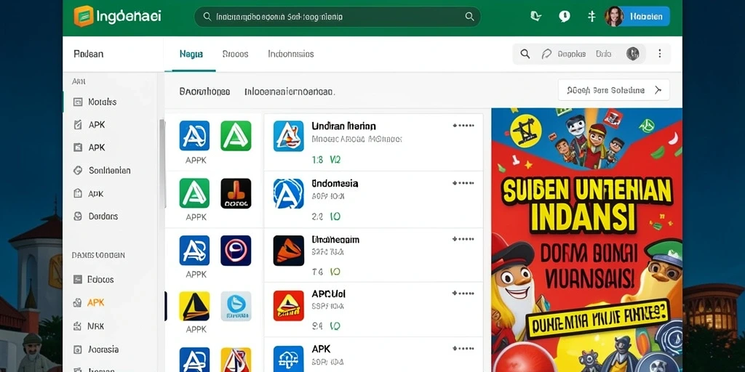Open dots menu for Bndomesia row
The image size is (745, 372).
click(x=463, y=182)
